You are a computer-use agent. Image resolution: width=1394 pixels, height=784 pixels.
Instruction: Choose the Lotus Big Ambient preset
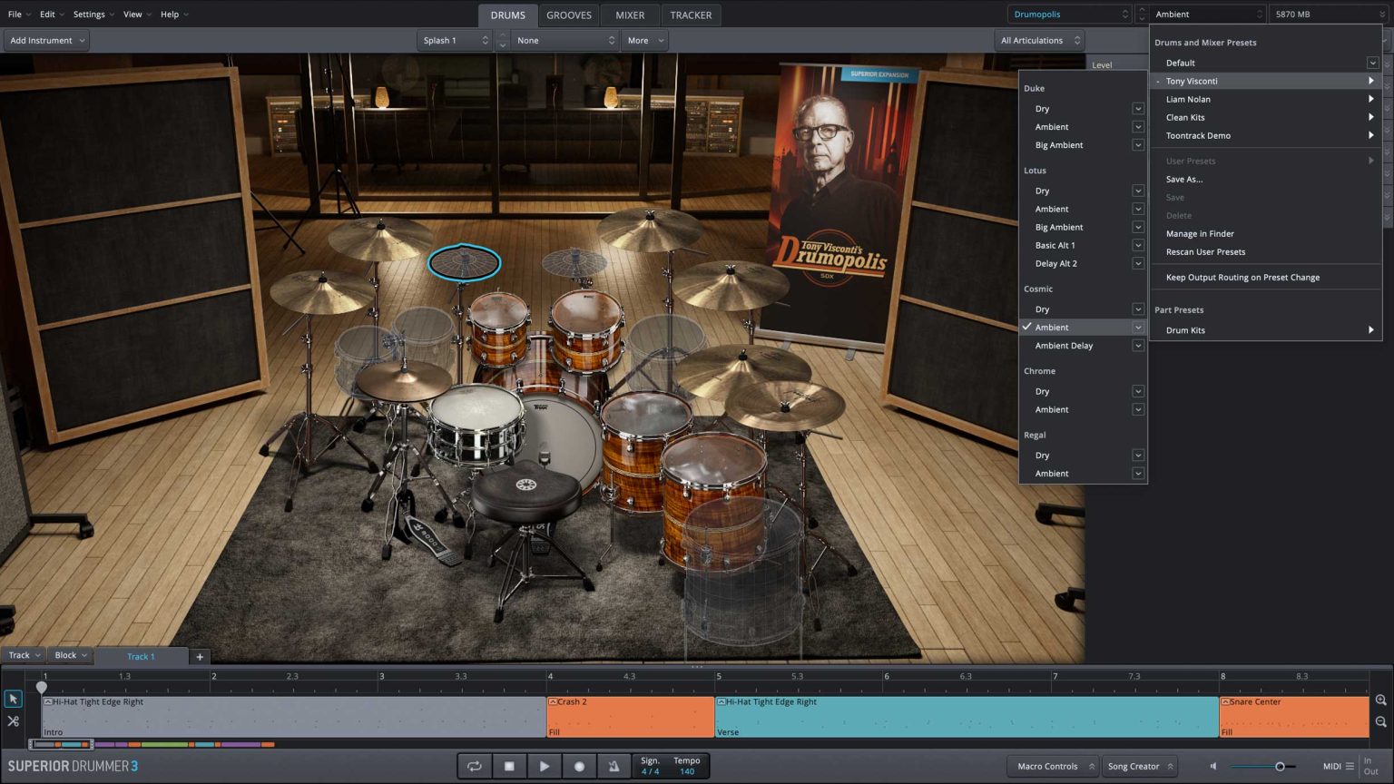point(1058,228)
